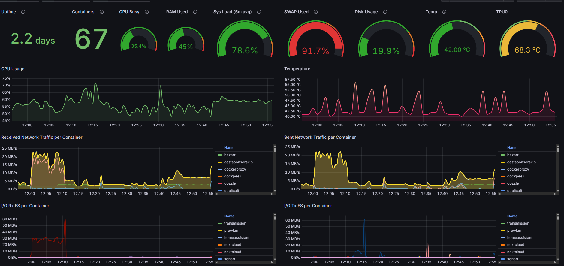
Task: Click the info icon beside RAM Used
Action: pyautogui.click(x=195, y=12)
